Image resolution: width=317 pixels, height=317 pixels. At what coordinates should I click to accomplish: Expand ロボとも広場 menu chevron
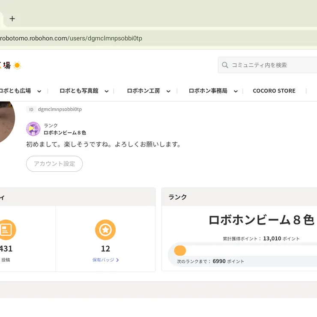[x=39, y=91]
